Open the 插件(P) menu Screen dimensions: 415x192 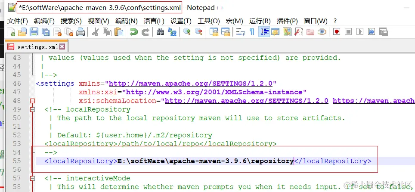(287, 21)
